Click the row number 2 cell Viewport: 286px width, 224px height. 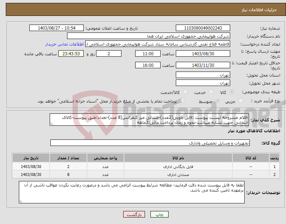point(274,175)
